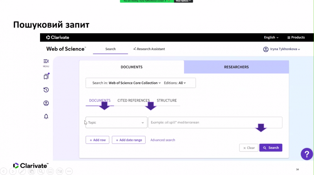Click the user avatar beside Iryna Tykhonkova
Image resolution: width=314 pixels, height=175 pixels.
coord(266,49)
